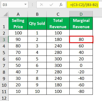This screenshot has width=102, height=101.
Task: Select row 12 header
Action: [4, 98]
